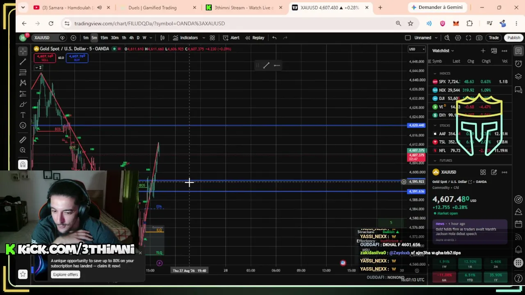This screenshot has width=525, height=295.
Task: Click the Publish button
Action: (514, 38)
